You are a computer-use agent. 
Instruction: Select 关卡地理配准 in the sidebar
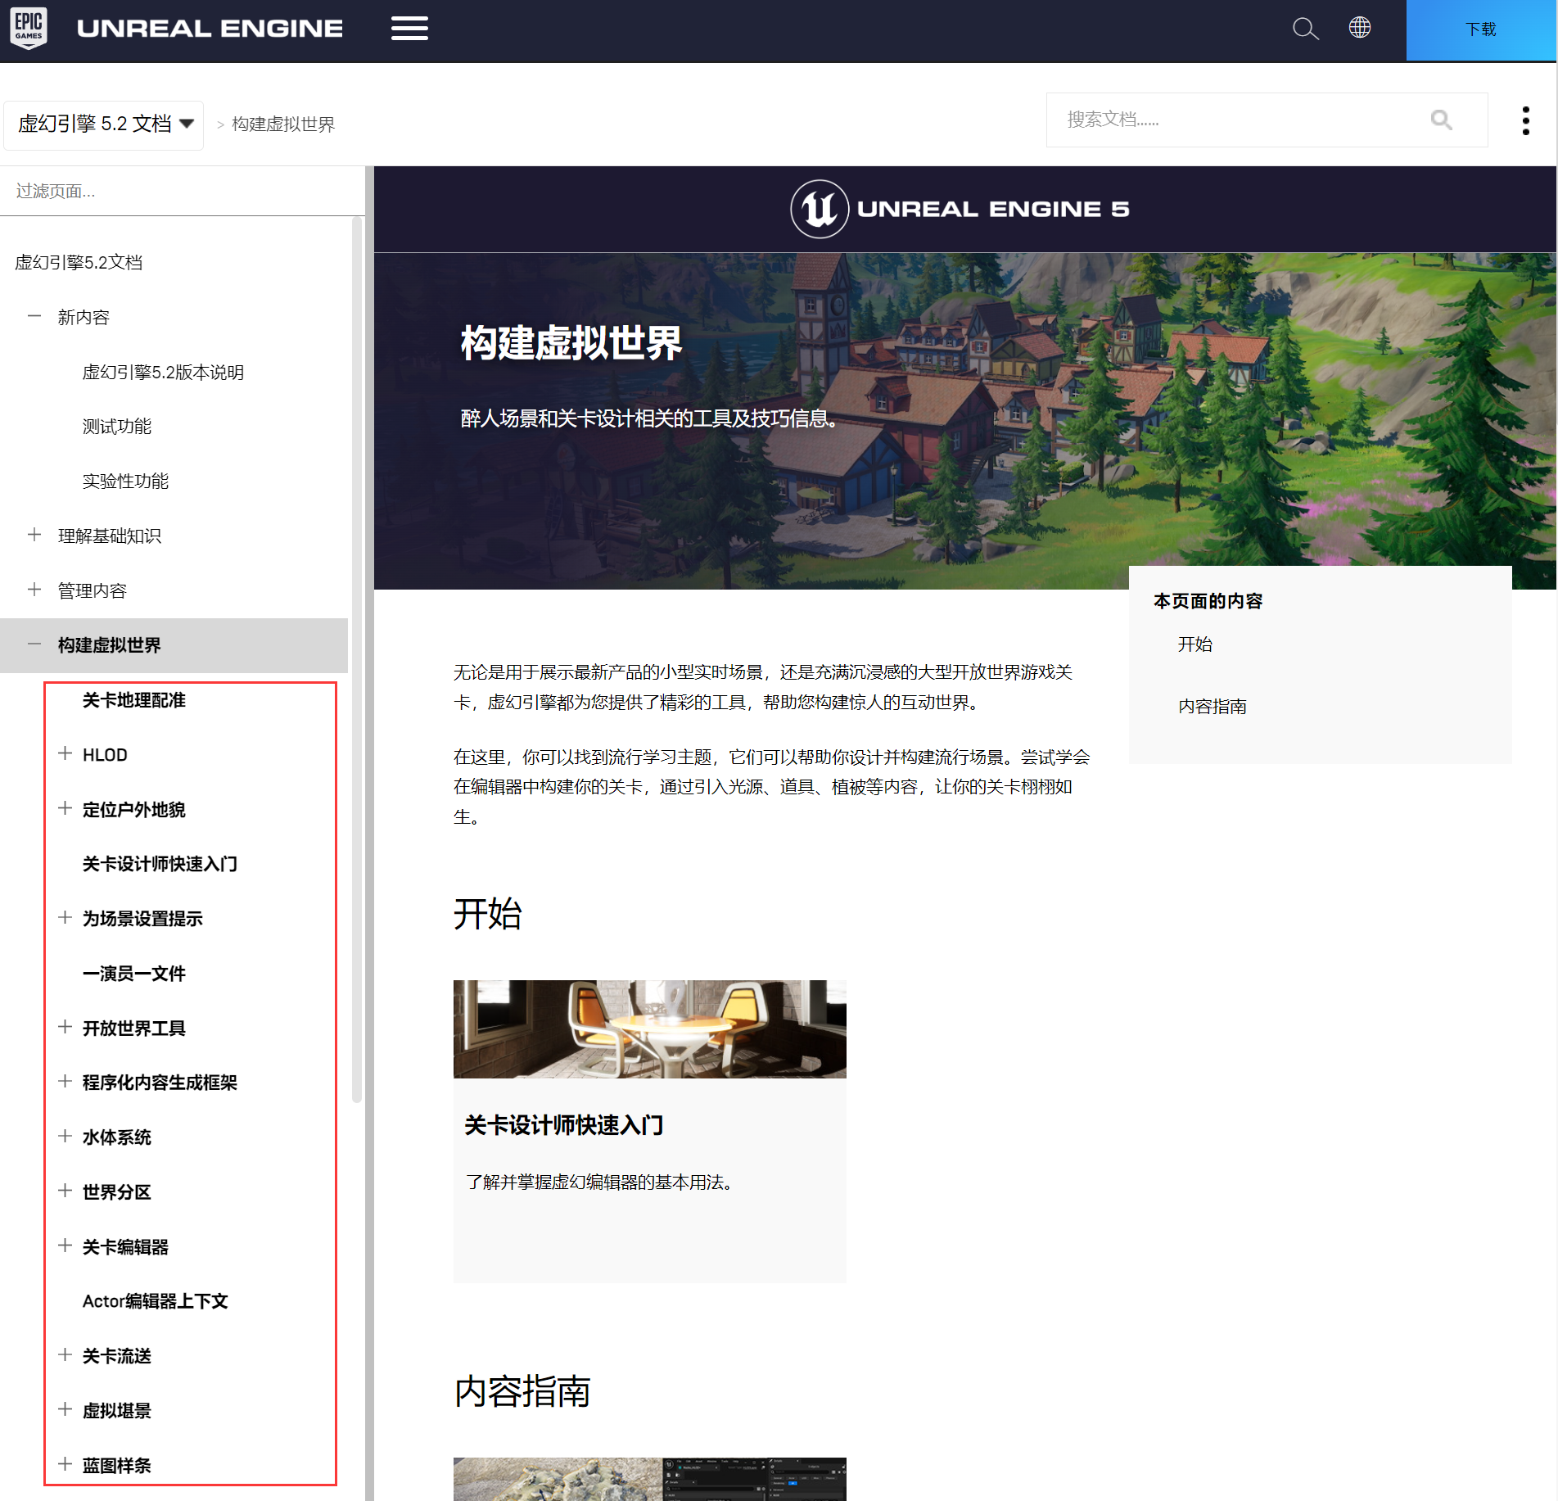tap(133, 700)
